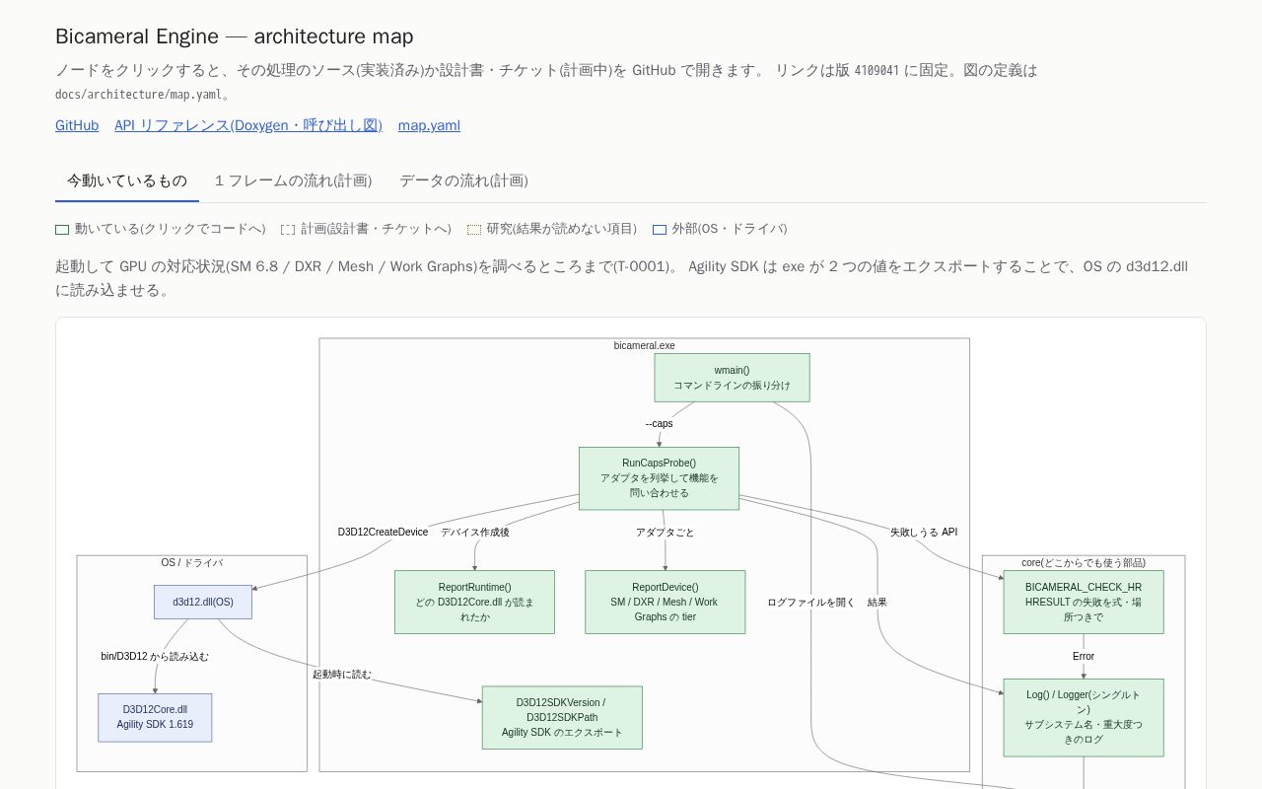Click the version hash 4109041
Image resolution: width=1262 pixels, height=789 pixels.
tap(876, 71)
